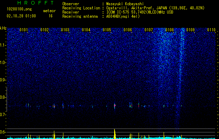Click the 0108 time marker
The height and width of the screenshot is (139, 219).
click(170, 30)
